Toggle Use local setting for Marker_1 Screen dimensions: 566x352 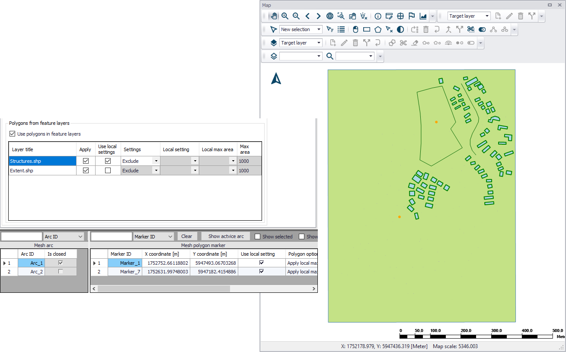click(x=261, y=263)
